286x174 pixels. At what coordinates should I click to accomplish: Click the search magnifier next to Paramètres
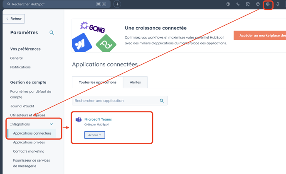click(52, 32)
